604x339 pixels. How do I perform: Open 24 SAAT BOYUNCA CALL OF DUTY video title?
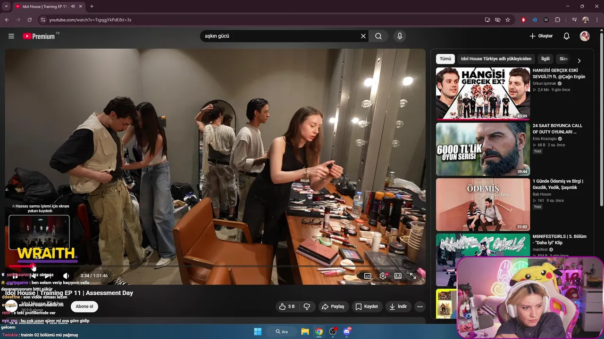[557, 129]
